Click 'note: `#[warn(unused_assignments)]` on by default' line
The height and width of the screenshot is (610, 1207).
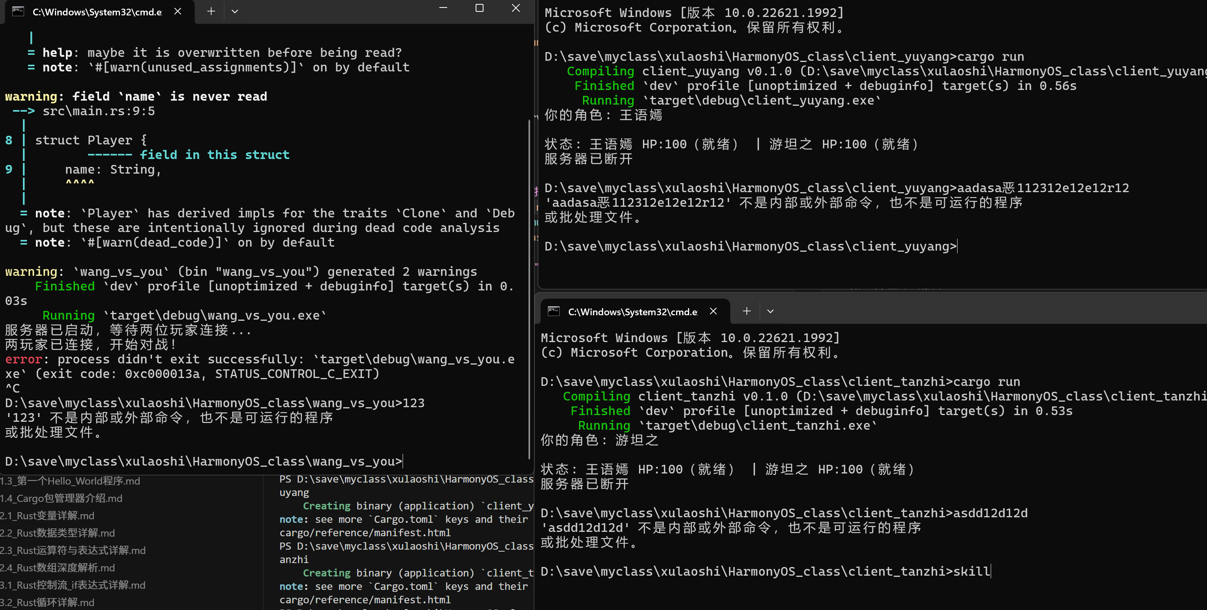point(226,67)
